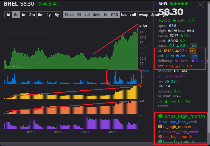Click the 13Sep date label on axis

tap(85, 132)
